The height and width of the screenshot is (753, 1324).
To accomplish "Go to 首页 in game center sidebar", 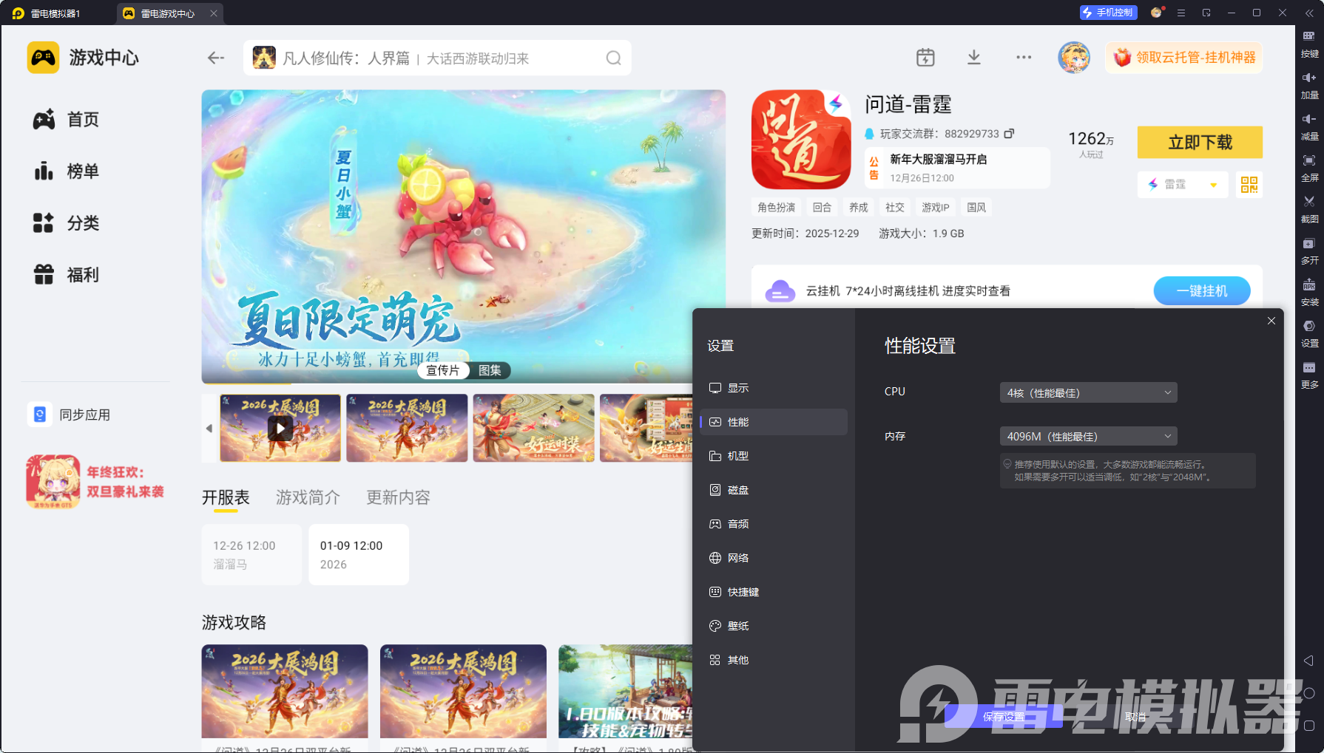I will coord(67,119).
